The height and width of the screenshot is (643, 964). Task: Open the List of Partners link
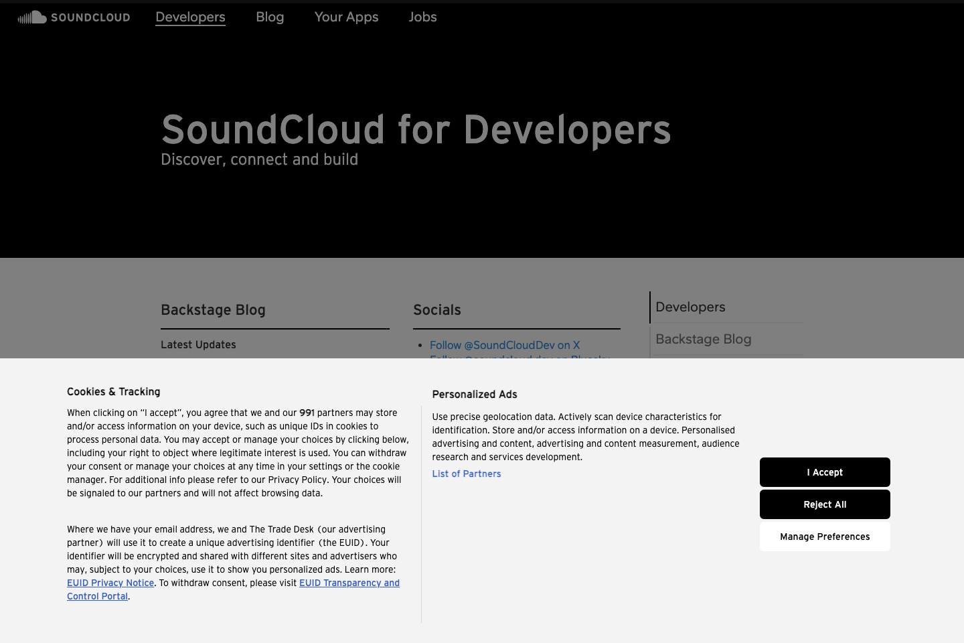pos(467,474)
